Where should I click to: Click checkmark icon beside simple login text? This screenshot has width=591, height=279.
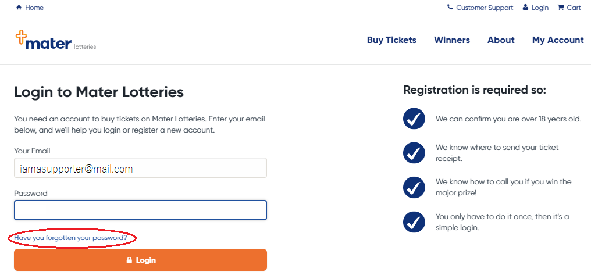414,222
